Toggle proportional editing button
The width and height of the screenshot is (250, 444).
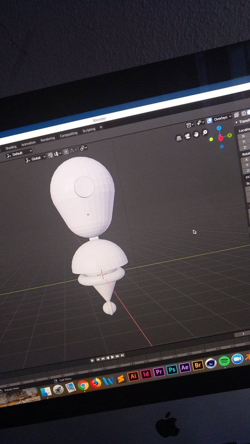[66, 152]
